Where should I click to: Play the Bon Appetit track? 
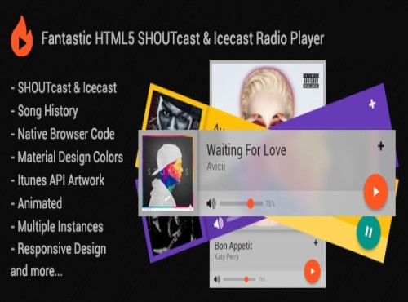pyautogui.click(x=312, y=271)
